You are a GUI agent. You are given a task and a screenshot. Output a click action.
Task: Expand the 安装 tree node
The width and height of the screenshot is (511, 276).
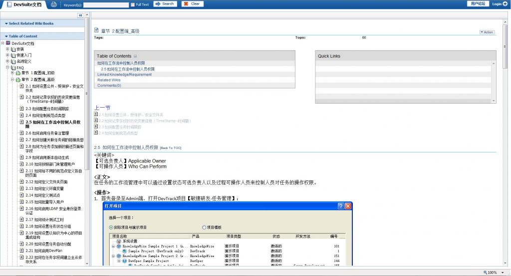coord(7,49)
